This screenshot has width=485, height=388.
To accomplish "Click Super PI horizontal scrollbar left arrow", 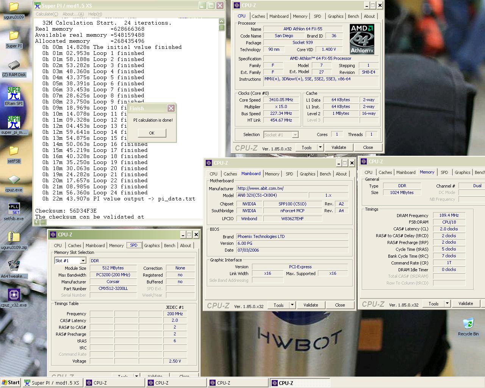I will click(38, 222).
